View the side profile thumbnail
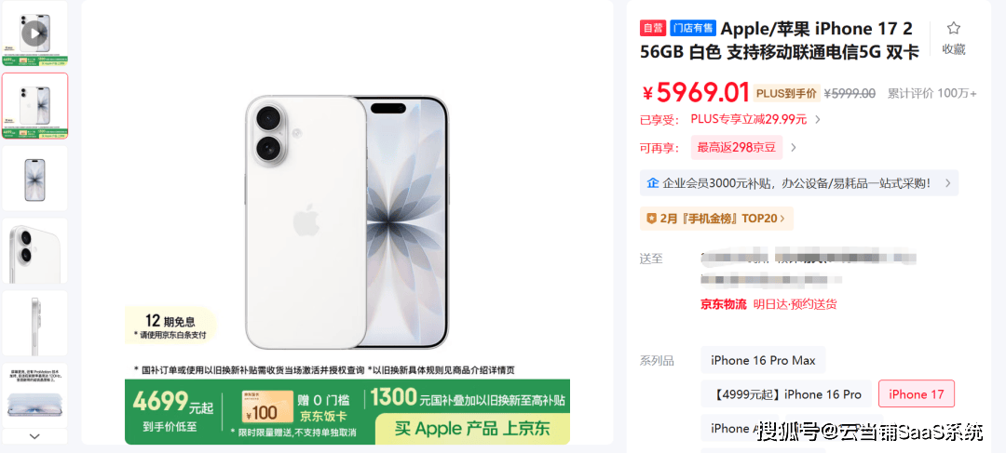The image size is (1006, 453). [34, 323]
